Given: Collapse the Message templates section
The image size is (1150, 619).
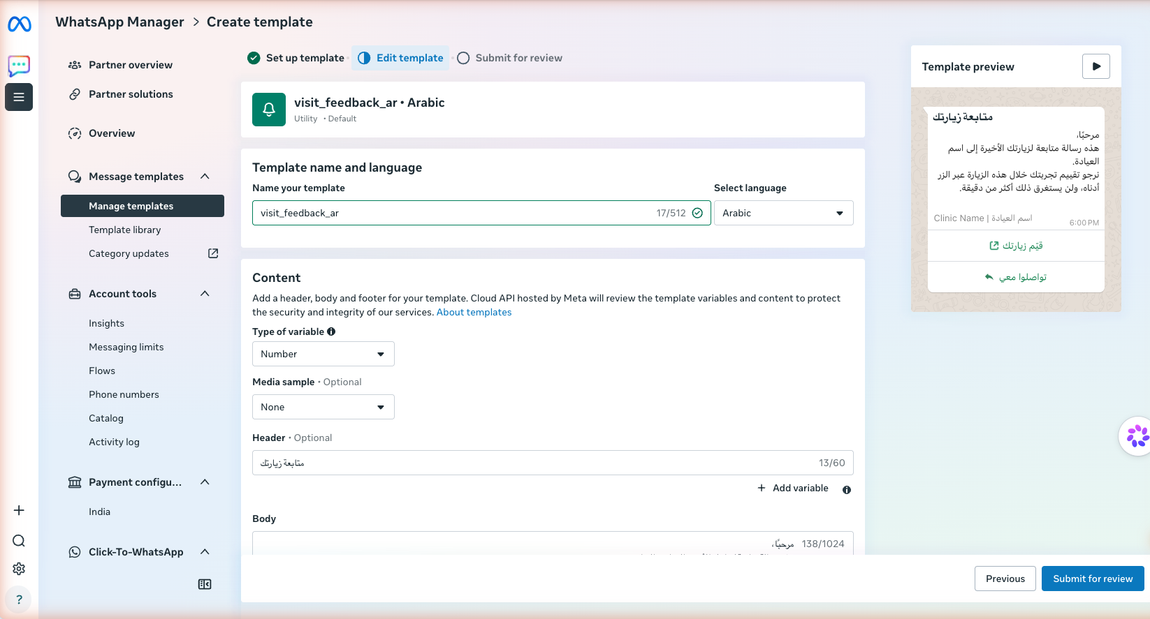Looking at the screenshot, I should click(x=205, y=177).
